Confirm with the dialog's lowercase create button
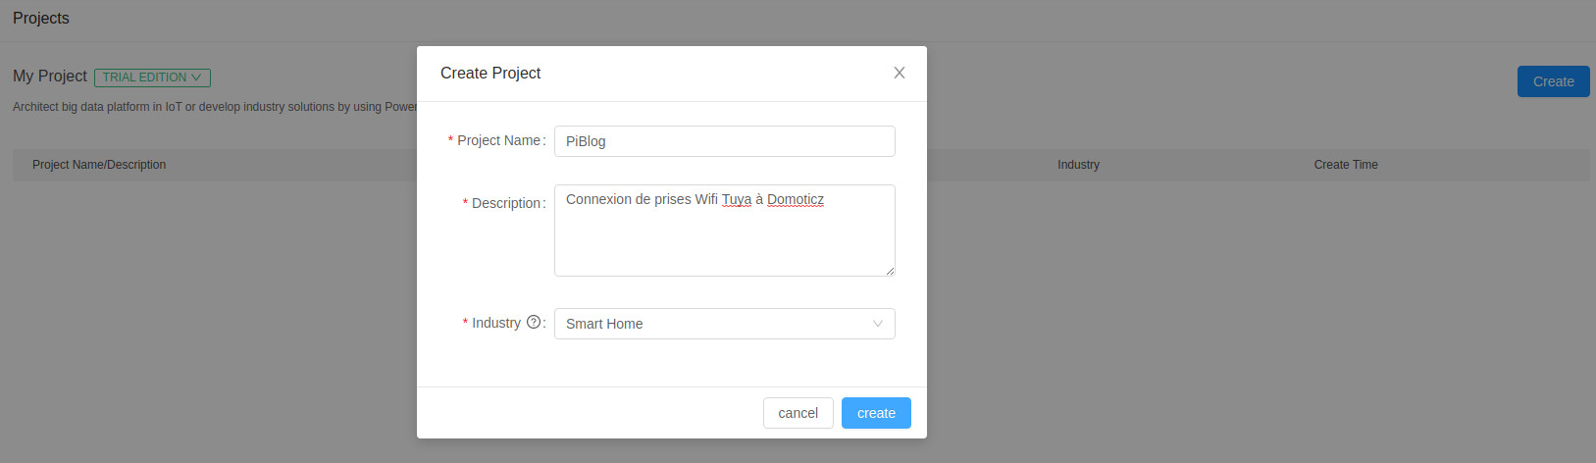1596x463 pixels. tap(876, 413)
